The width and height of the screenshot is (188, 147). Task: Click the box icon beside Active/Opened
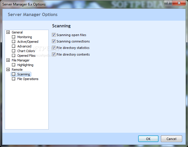coord(13,42)
